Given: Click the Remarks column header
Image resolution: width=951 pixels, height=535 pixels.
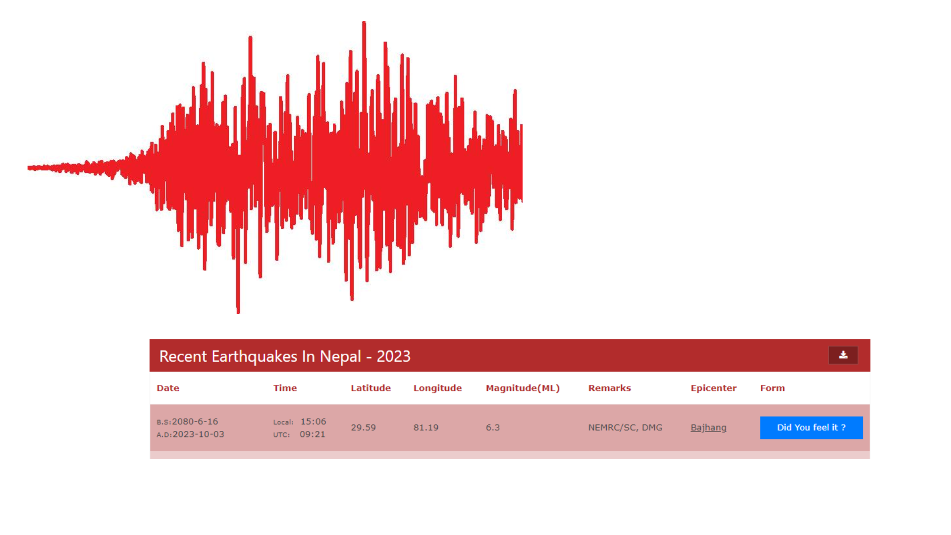Looking at the screenshot, I should [x=609, y=388].
